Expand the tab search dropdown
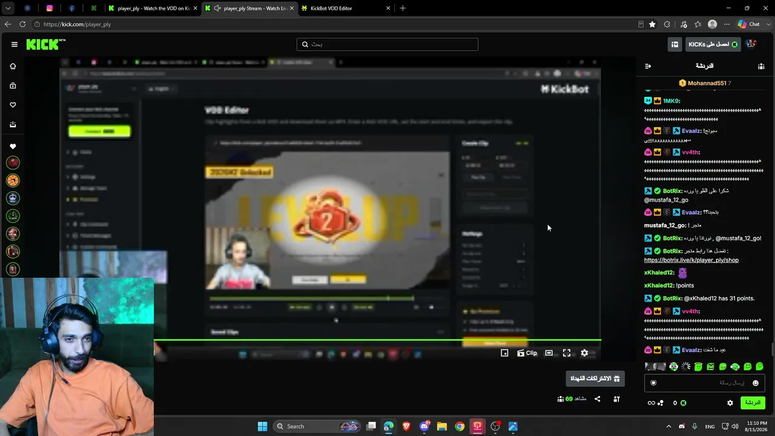 point(8,8)
